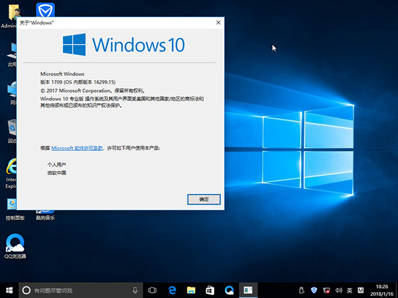The image size is (398, 298).
Task: Select the Internet Explorer desktop icon
Action: coord(11,174)
